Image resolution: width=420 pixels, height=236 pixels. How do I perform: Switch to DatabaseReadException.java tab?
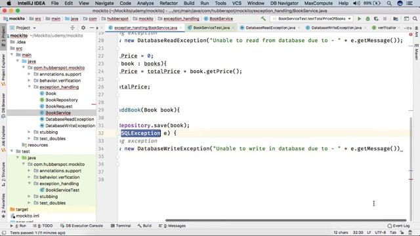(x=270, y=28)
